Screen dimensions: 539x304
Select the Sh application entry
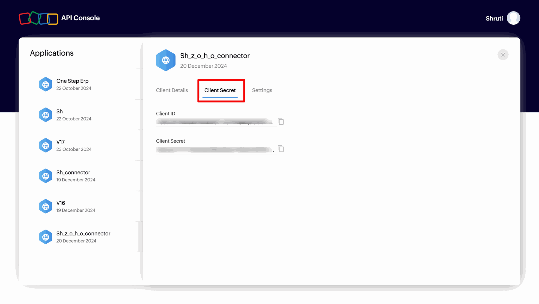[60, 112]
